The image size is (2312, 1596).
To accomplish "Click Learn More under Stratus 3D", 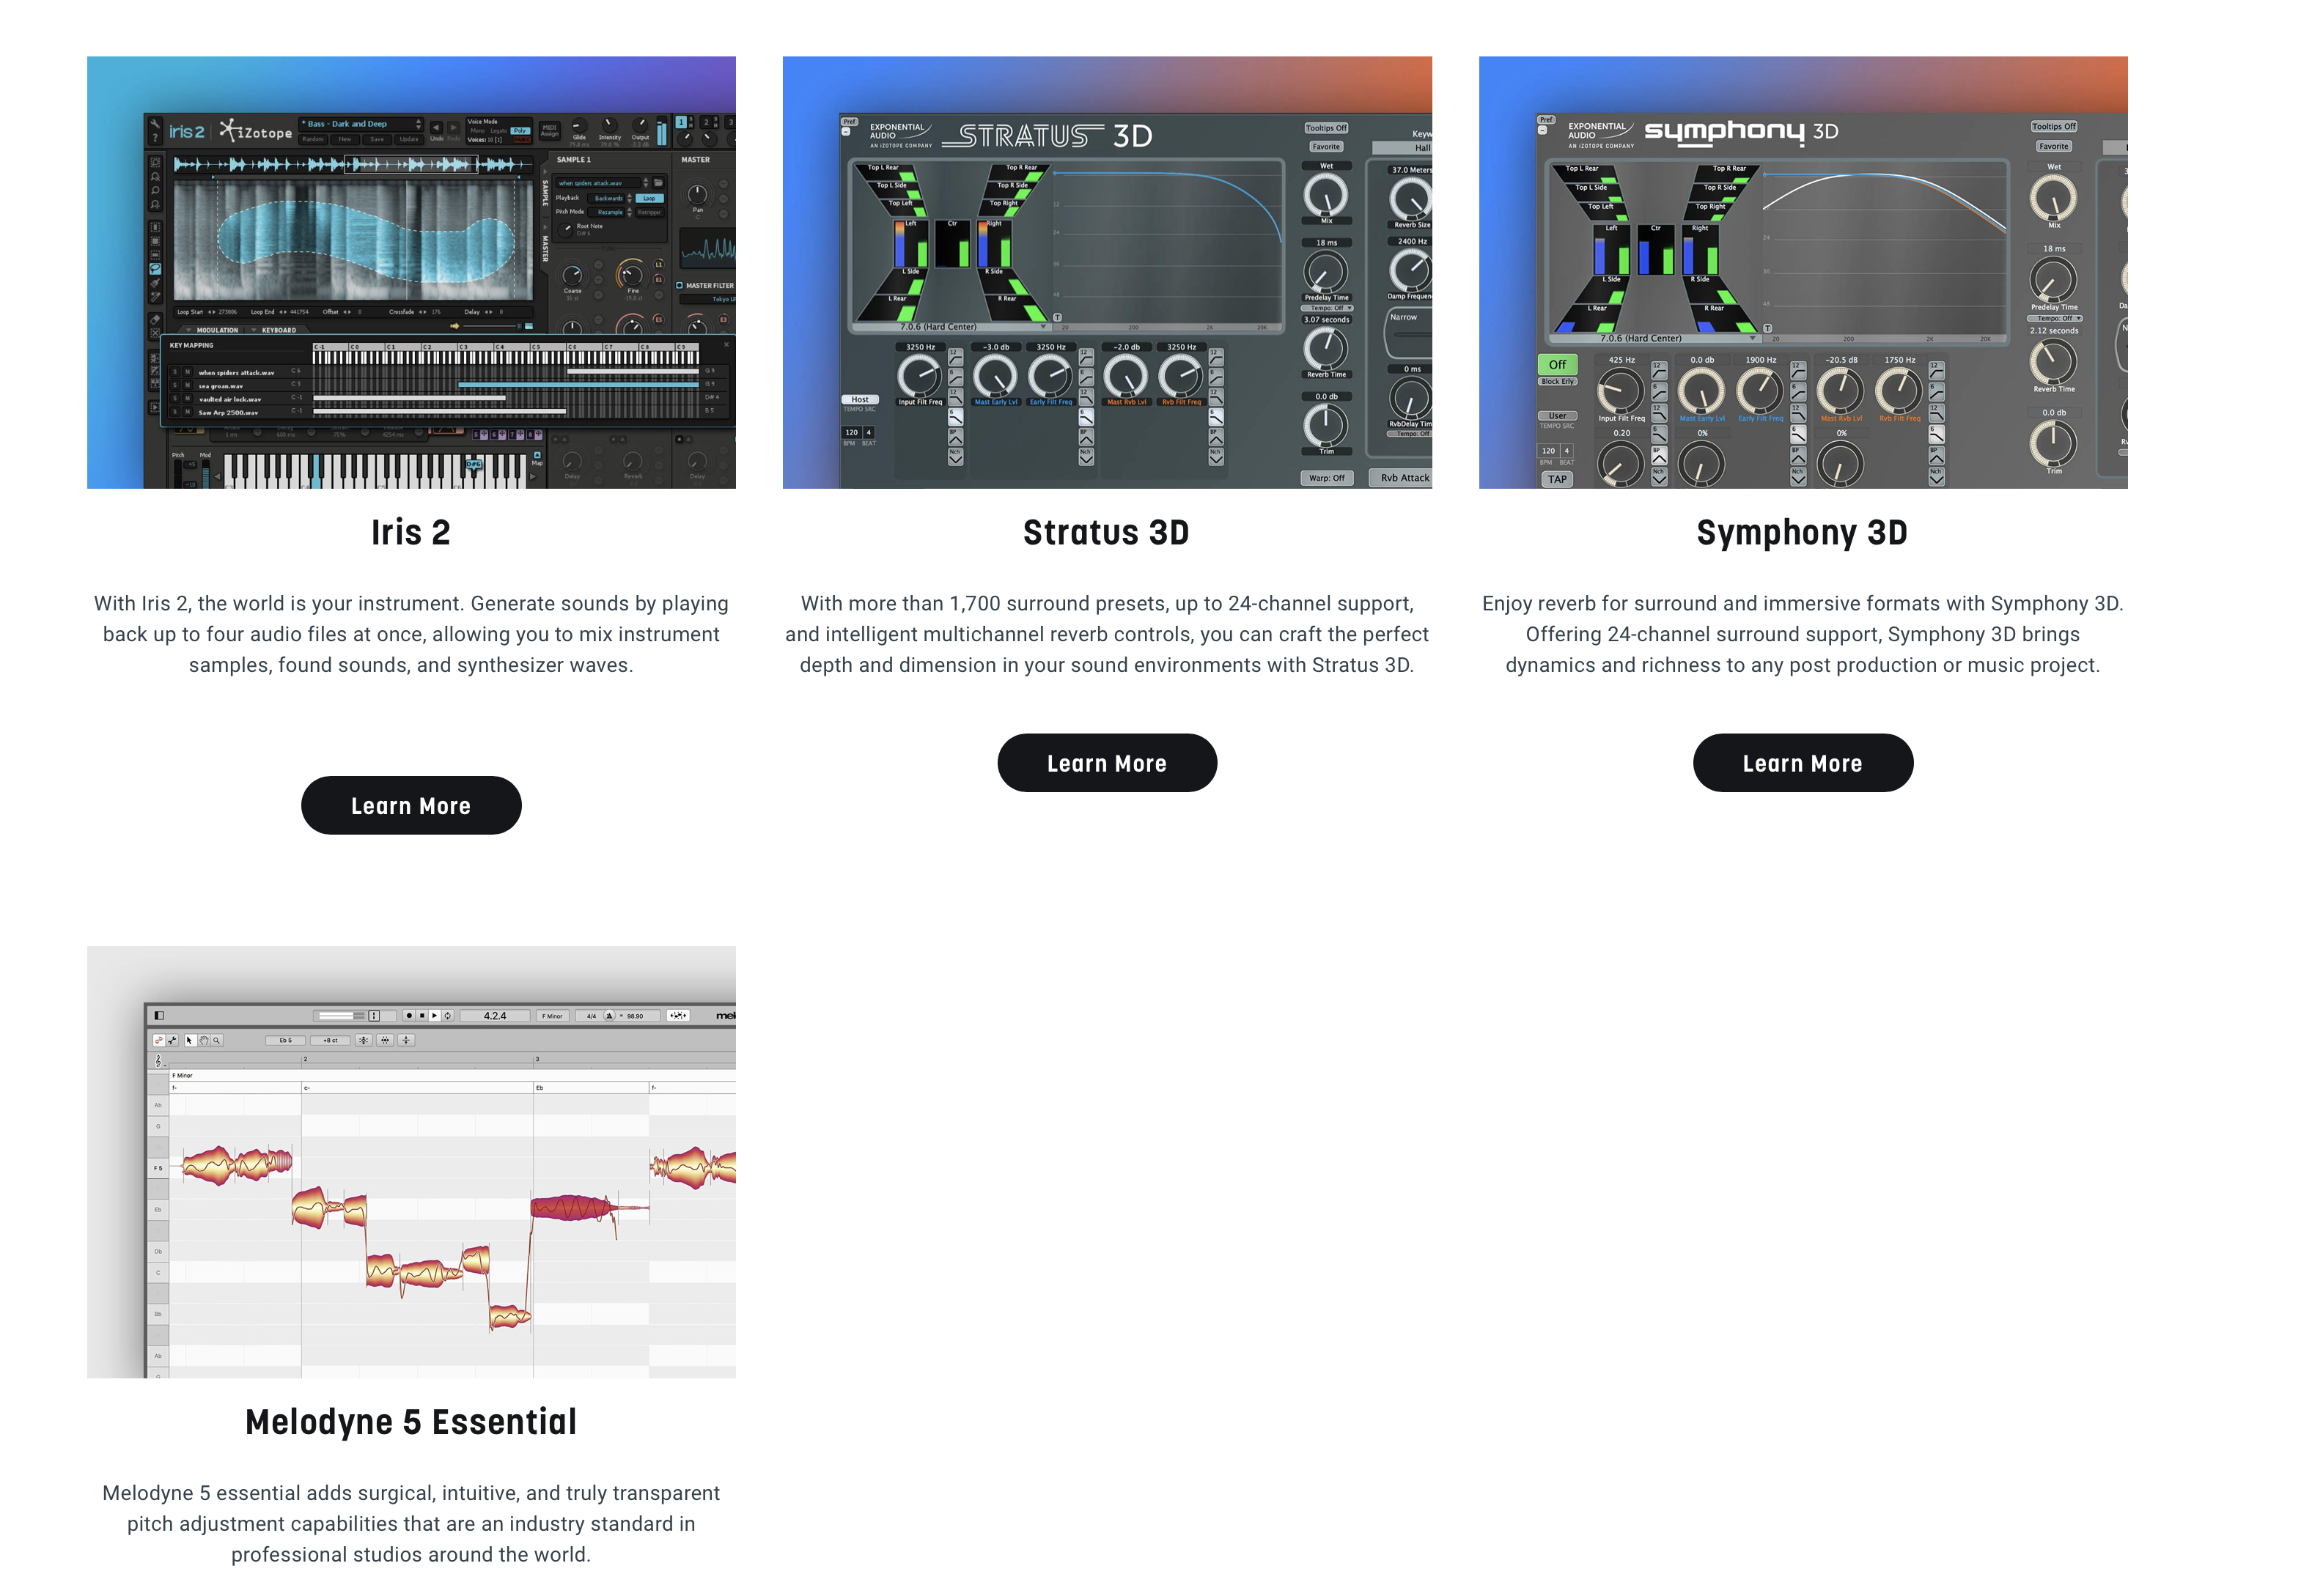I will pyautogui.click(x=1106, y=763).
